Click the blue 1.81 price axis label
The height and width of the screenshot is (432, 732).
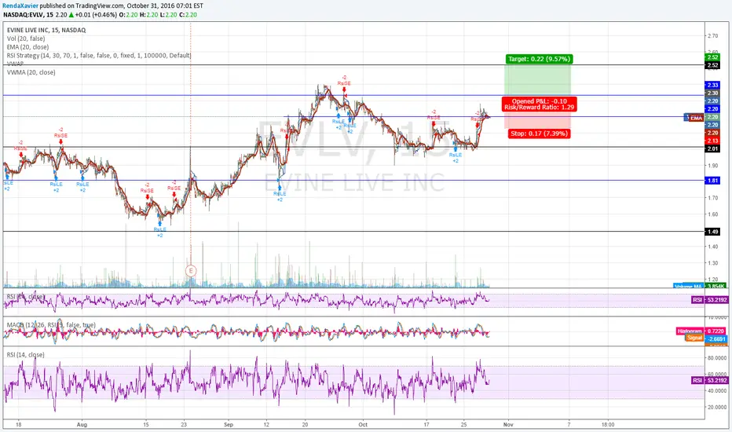click(x=712, y=181)
